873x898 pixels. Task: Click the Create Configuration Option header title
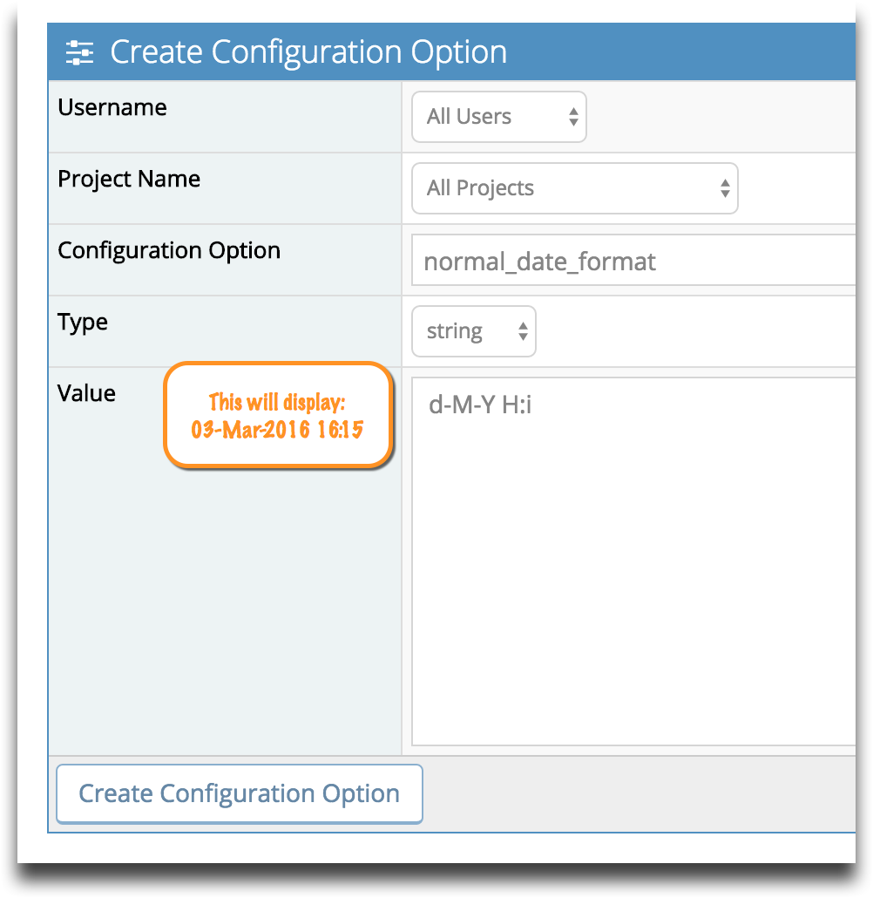308,52
